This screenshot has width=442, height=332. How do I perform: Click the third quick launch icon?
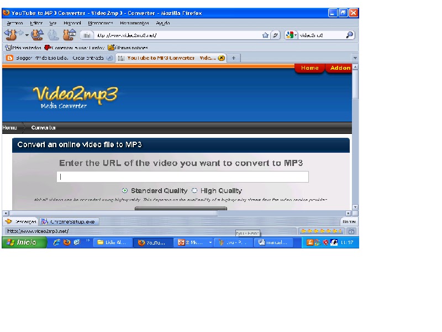pos(77,242)
